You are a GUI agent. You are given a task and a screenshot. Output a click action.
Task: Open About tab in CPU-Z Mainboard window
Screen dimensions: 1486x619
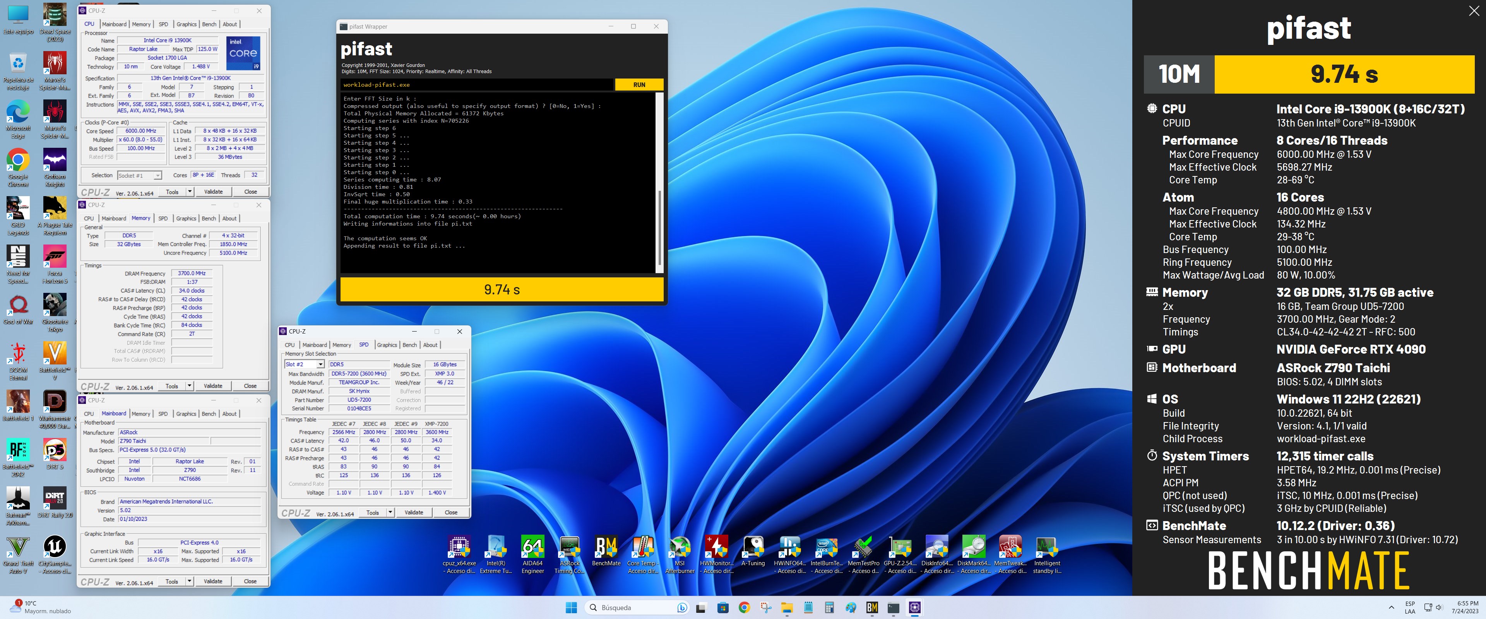click(229, 414)
